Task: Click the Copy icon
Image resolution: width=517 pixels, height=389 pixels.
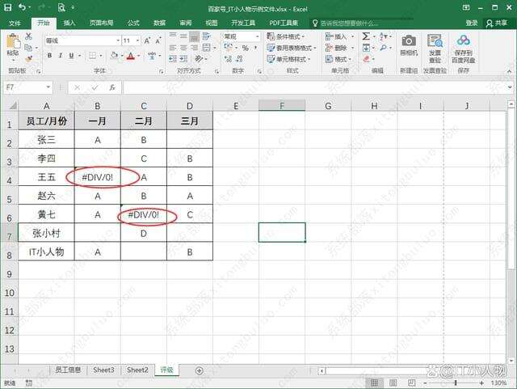Action: click(x=28, y=48)
